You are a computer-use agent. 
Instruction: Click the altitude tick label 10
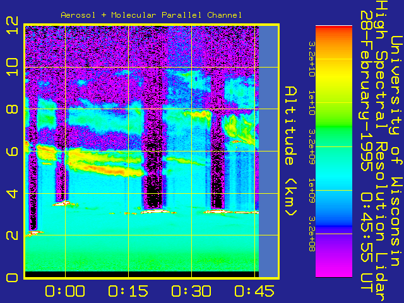12,67
